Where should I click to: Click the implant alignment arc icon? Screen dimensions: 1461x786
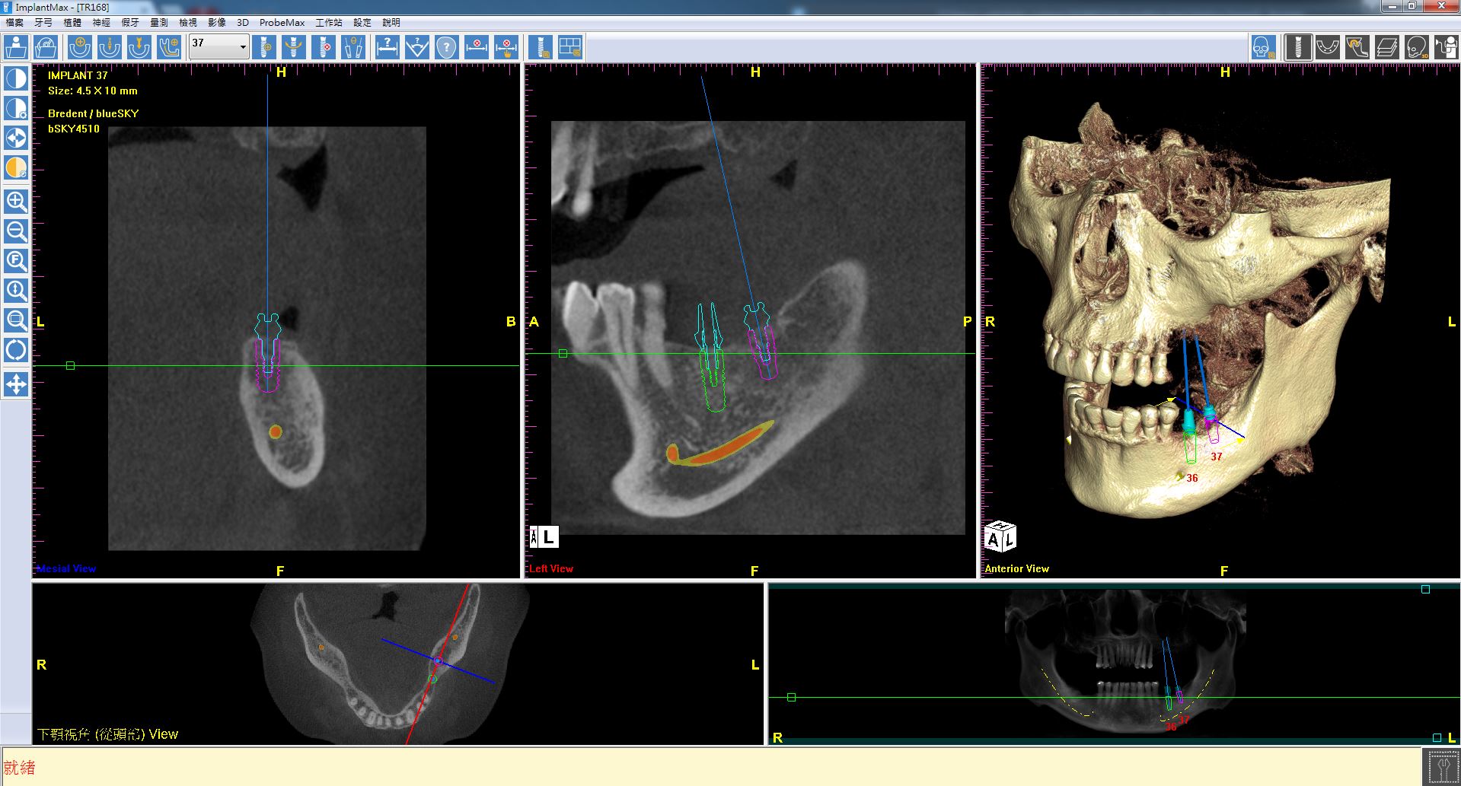(294, 48)
